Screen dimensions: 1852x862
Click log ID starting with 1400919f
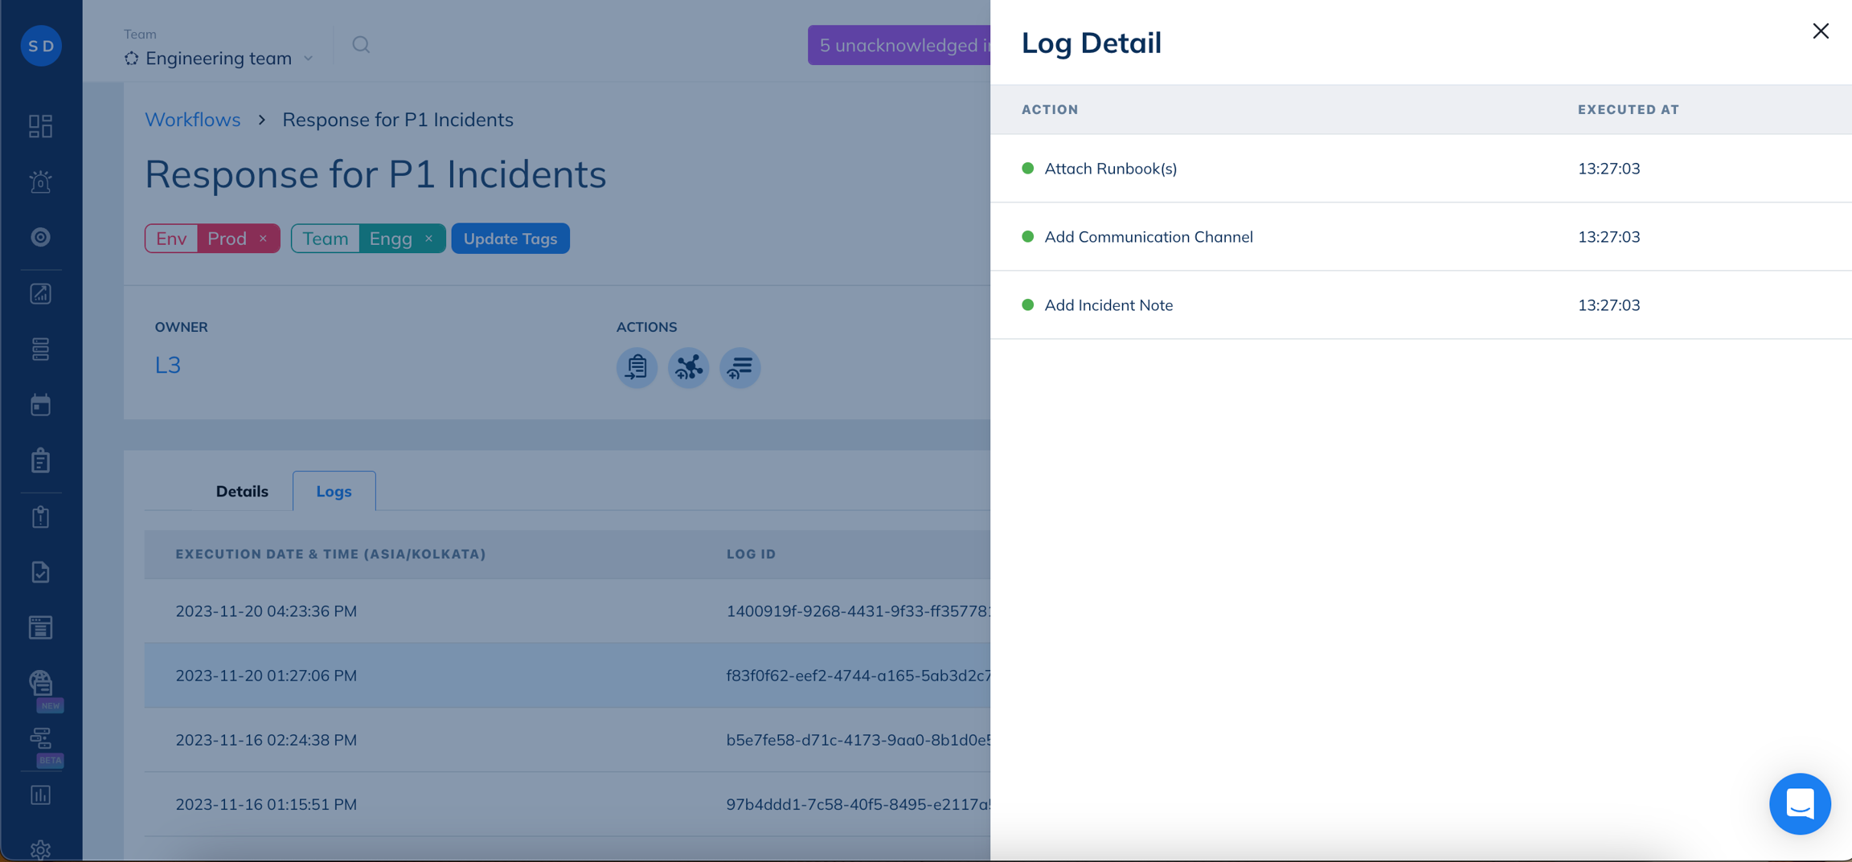point(858,611)
